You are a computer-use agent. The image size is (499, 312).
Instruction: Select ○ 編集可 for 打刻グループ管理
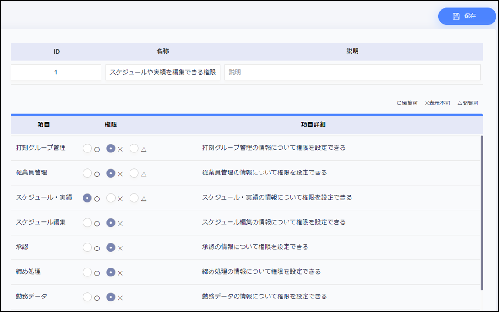[x=87, y=149]
